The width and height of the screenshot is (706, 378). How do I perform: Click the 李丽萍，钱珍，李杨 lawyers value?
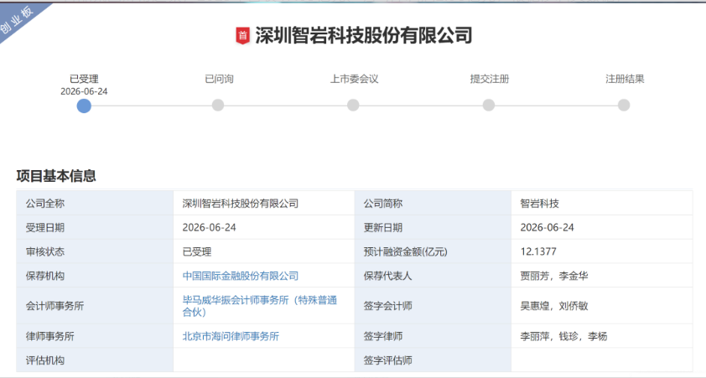pyautogui.click(x=563, y=336)
